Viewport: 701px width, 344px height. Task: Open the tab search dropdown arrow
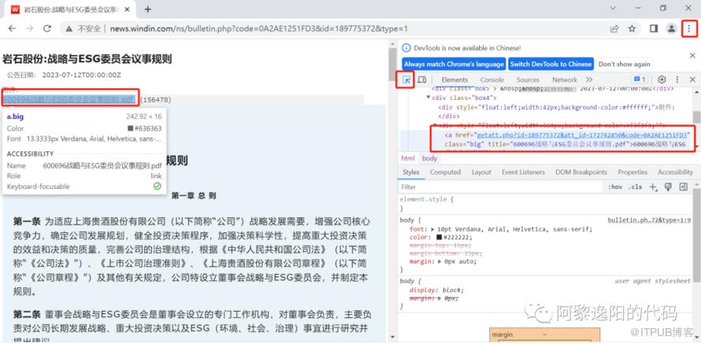click(x=613, y=9)
